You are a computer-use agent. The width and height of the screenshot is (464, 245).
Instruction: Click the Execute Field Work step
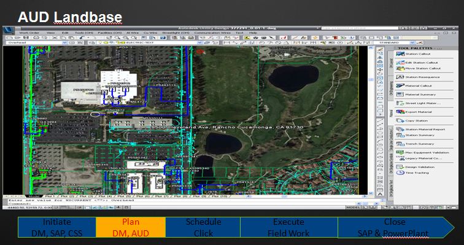289,227
